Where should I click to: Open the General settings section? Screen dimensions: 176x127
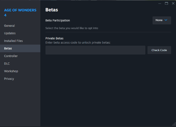coord(9,26)
